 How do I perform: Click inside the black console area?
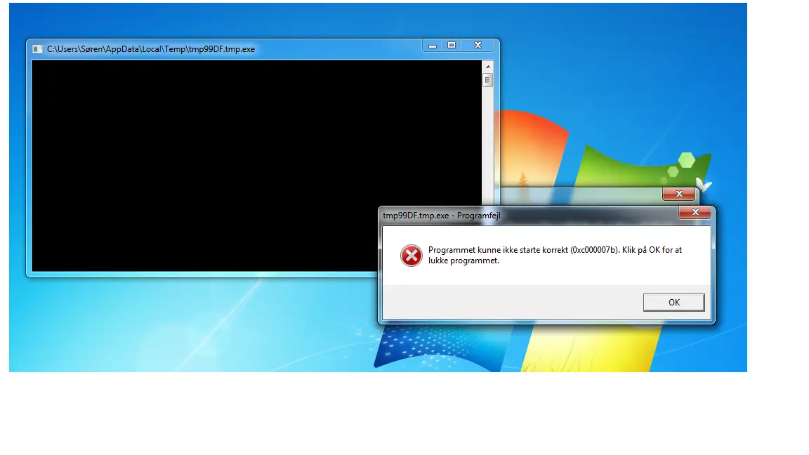click(x=256, y=166)
